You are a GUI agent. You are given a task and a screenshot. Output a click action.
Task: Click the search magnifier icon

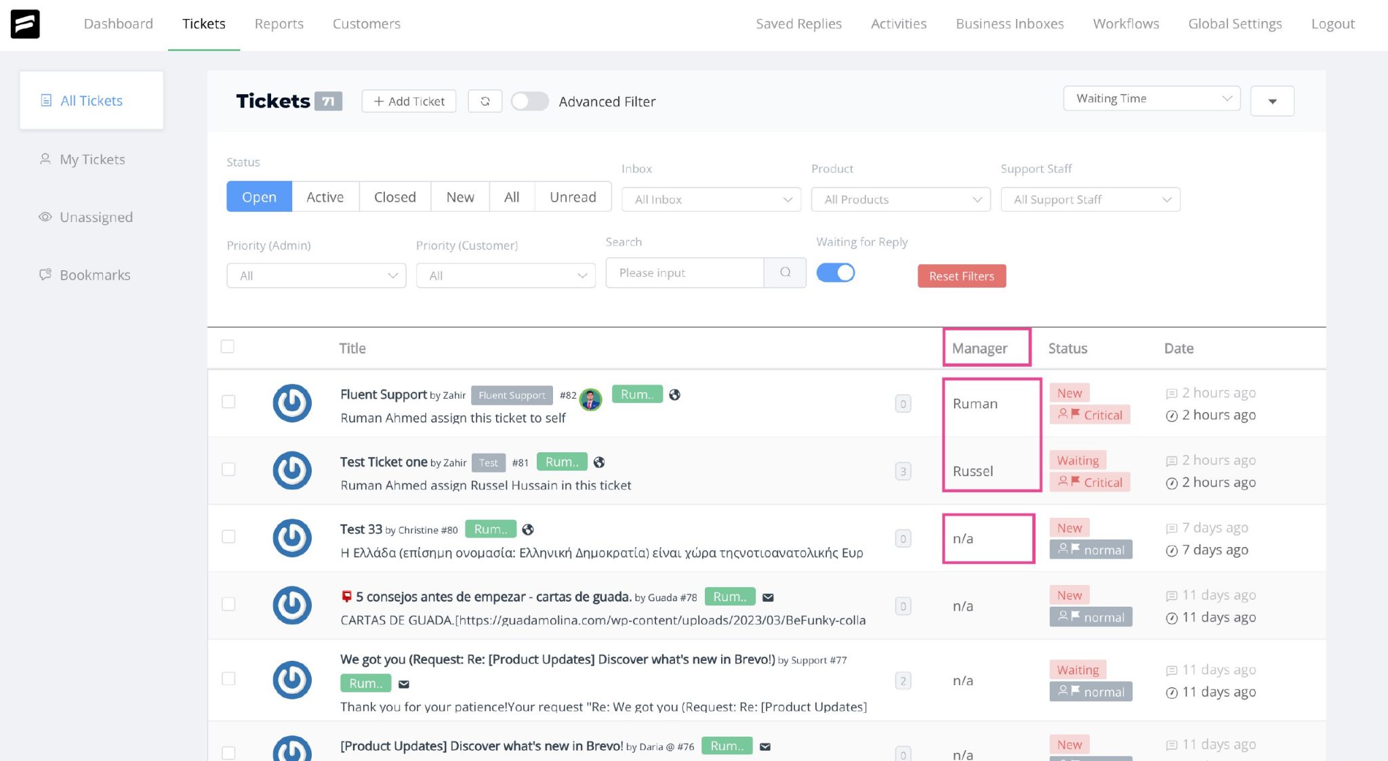(785, 272)
